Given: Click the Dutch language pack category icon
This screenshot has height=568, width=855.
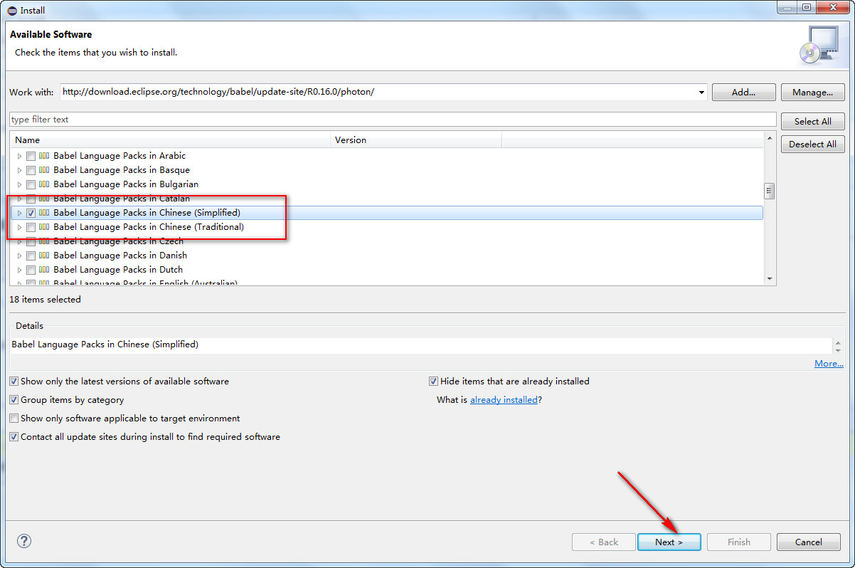Looking at the screenshot, I should point(44,270).
